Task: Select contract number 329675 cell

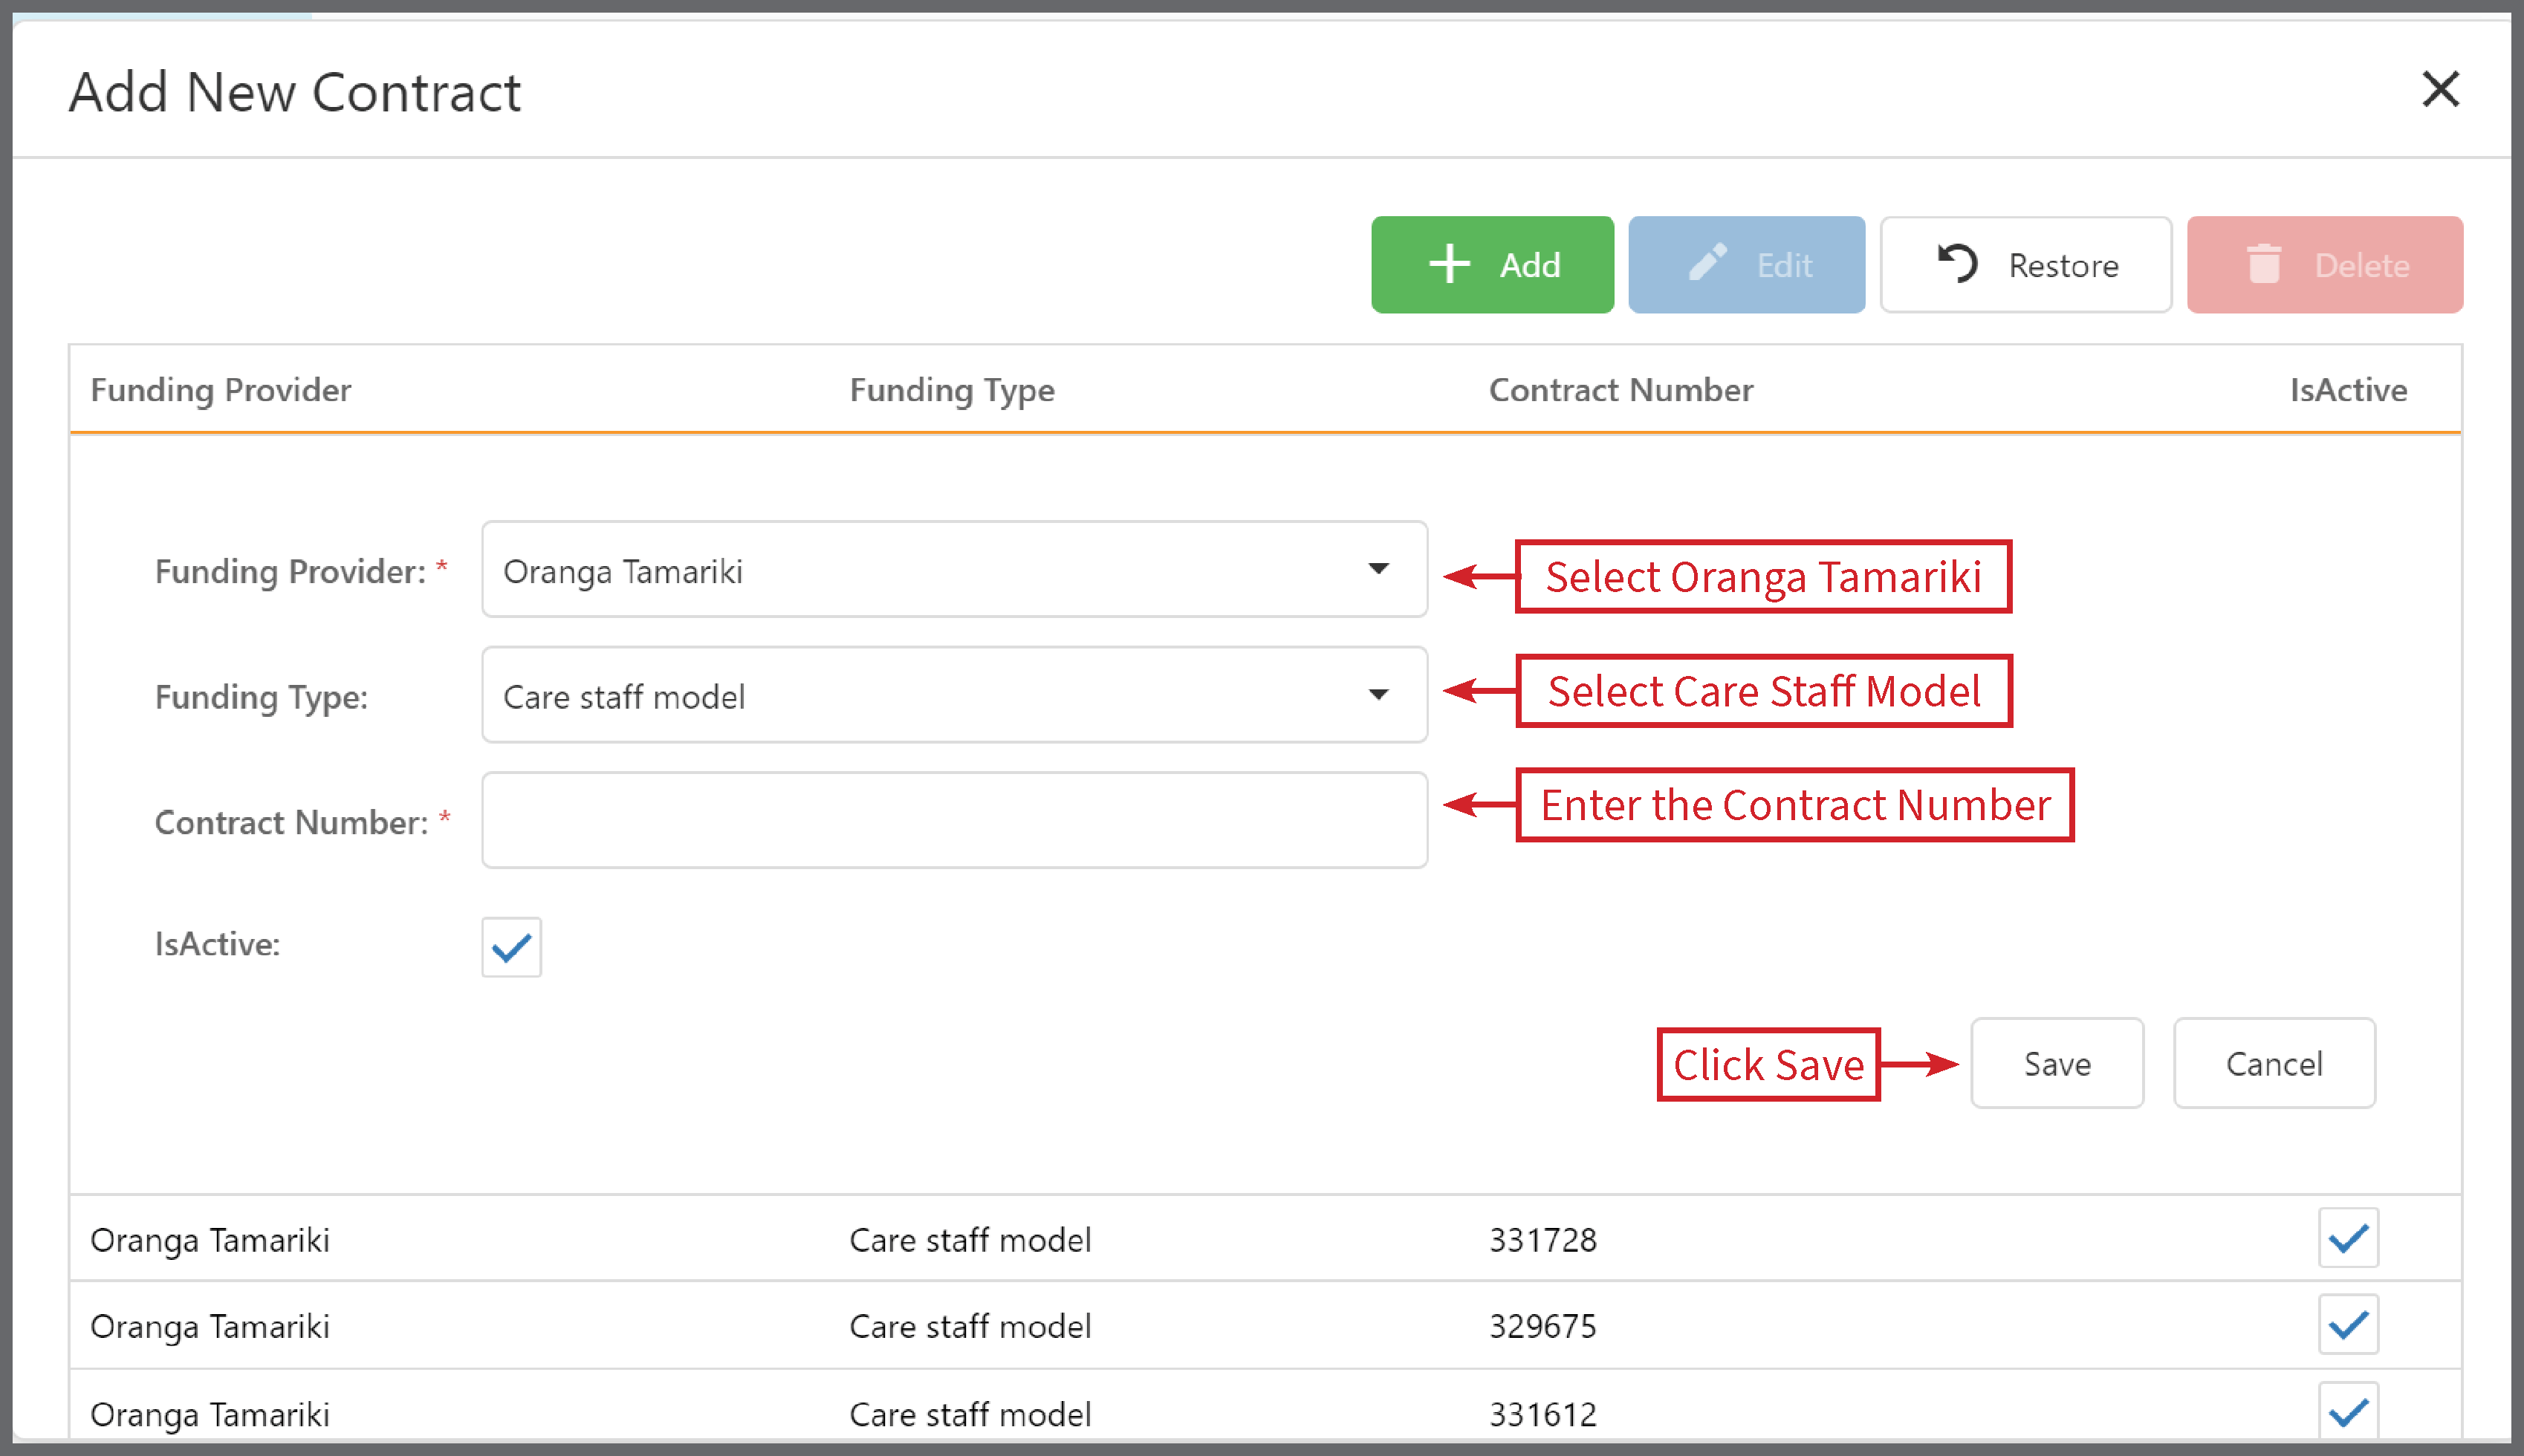Action: pos(1543,1327)
